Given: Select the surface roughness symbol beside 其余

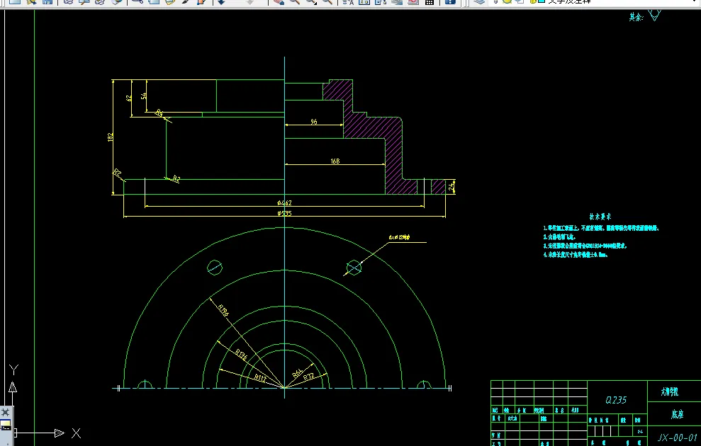Looking at the screenshot, I should (654, 16).
